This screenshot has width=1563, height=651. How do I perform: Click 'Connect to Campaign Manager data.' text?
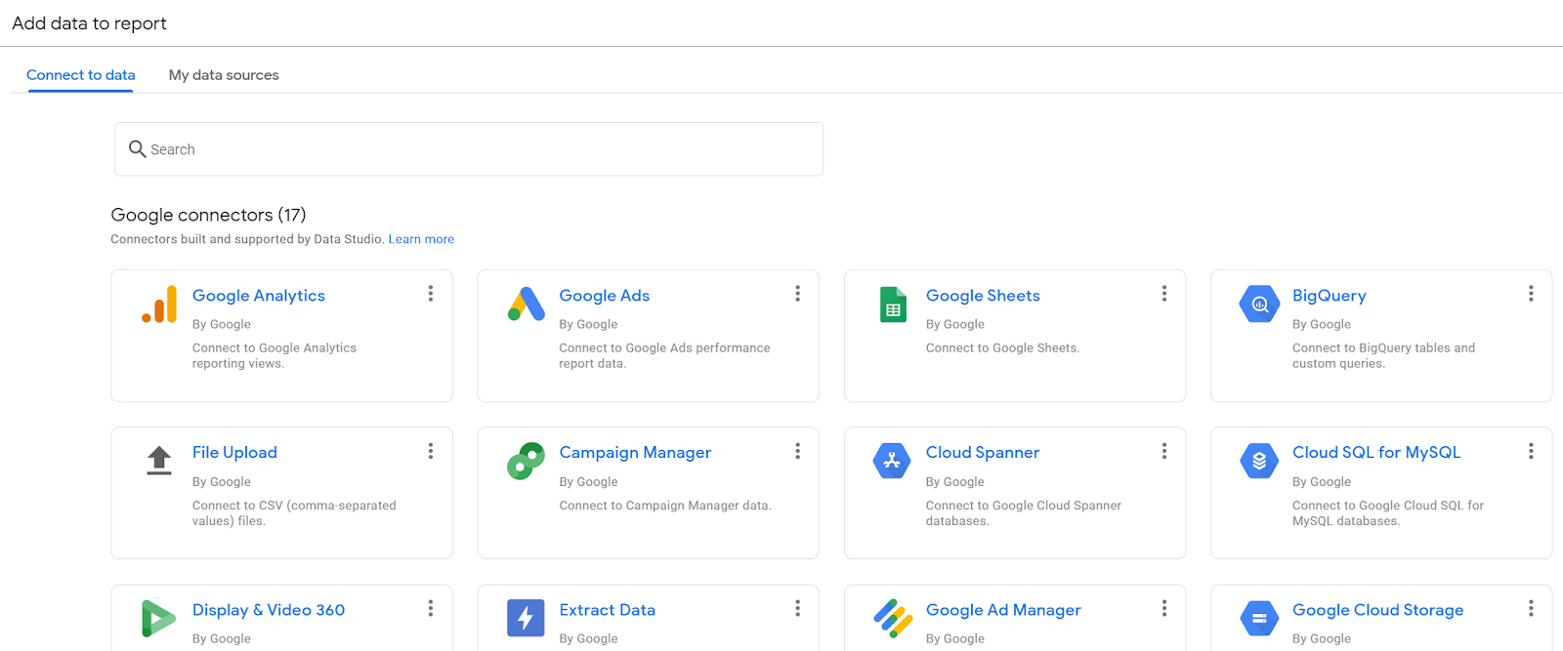(665, 506)
